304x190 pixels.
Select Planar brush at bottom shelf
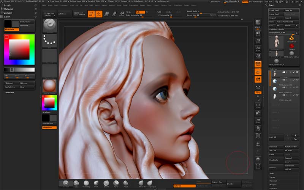tap(116, 184)
